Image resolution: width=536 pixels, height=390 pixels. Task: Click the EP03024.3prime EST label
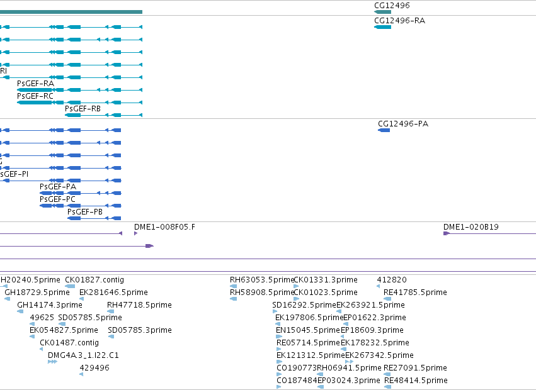click(349, 380)
